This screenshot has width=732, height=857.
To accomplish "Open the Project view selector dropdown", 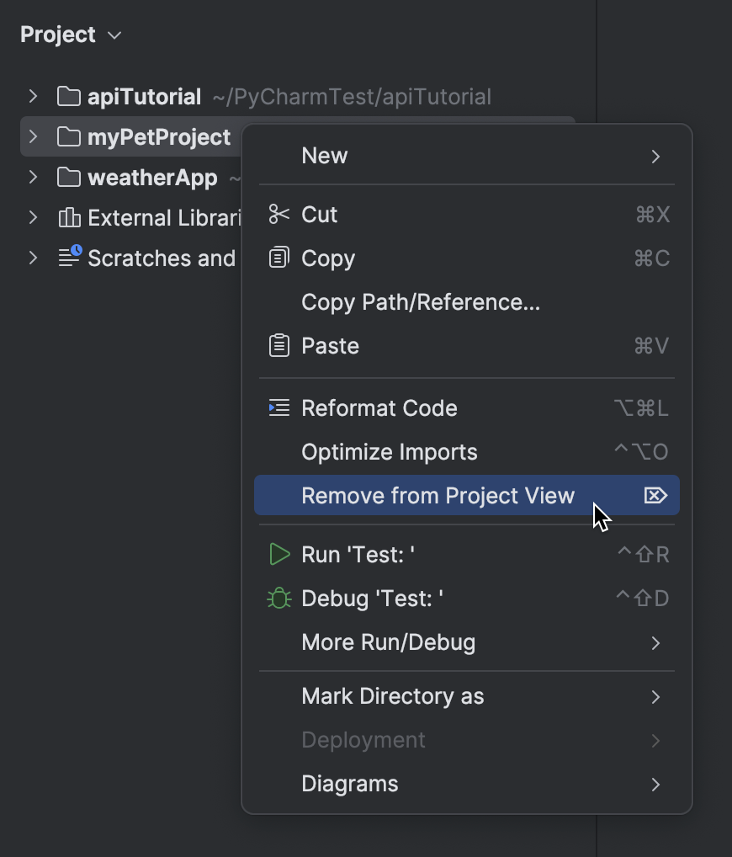I will pyautogui.click(x=72, y=35).
